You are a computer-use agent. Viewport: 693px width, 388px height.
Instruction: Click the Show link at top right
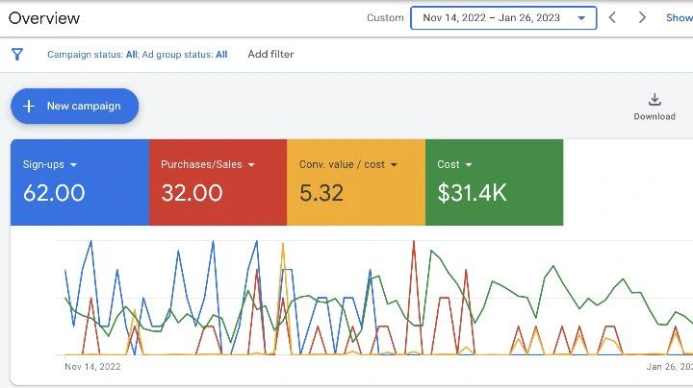(679, 18)
